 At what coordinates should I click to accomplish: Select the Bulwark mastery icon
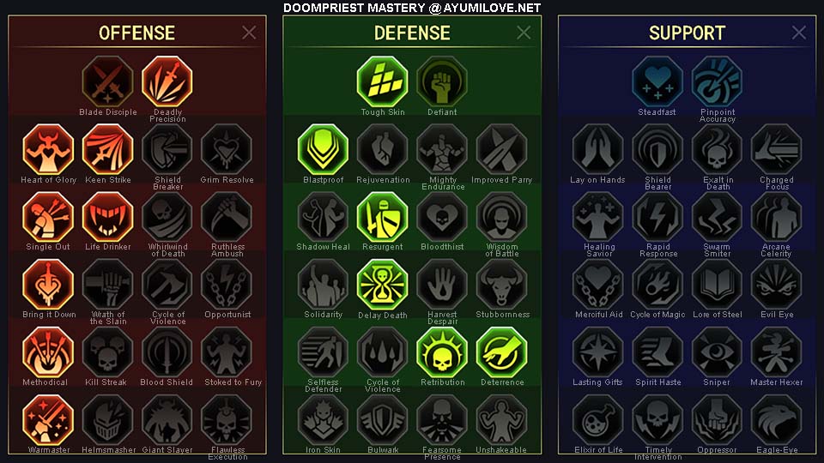(382, 420)
